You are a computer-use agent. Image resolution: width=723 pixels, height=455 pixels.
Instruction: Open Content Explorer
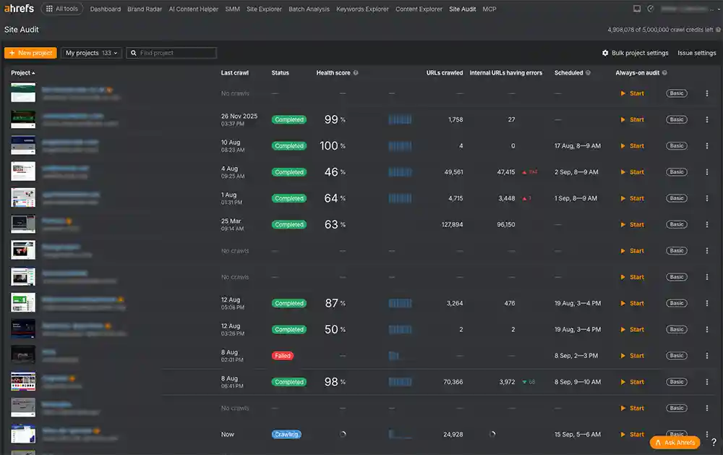[419, 9]
